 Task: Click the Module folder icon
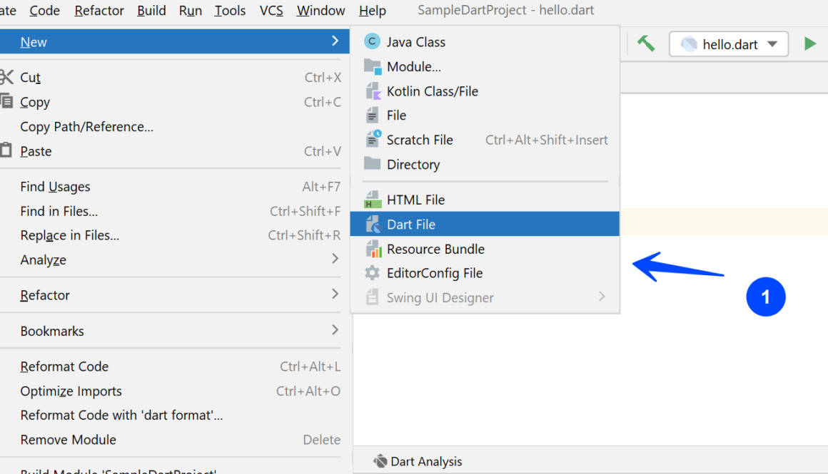373,67
